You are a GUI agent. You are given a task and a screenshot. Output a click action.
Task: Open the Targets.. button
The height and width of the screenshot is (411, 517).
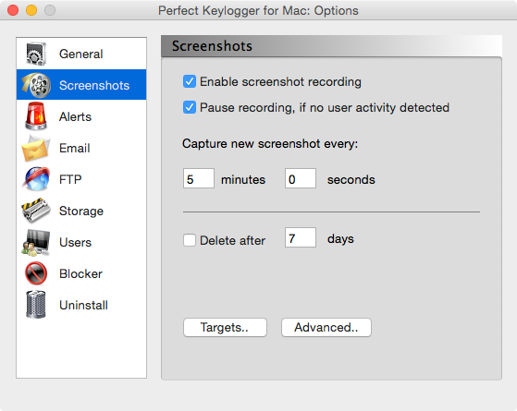[225, 327]
